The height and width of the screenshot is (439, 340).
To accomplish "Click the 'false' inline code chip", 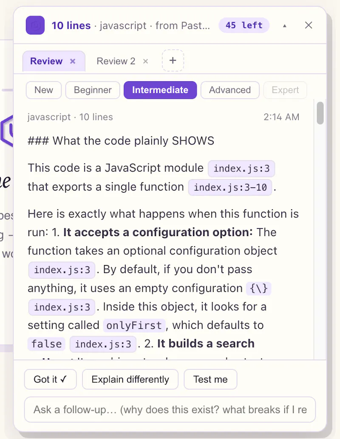I will [46, 344].
